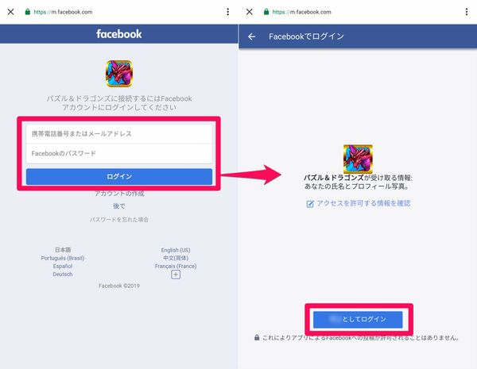Open アクセスを許可する情報を確認 link
The height and width of the screenshot is (369, 477).
(363, 203)
